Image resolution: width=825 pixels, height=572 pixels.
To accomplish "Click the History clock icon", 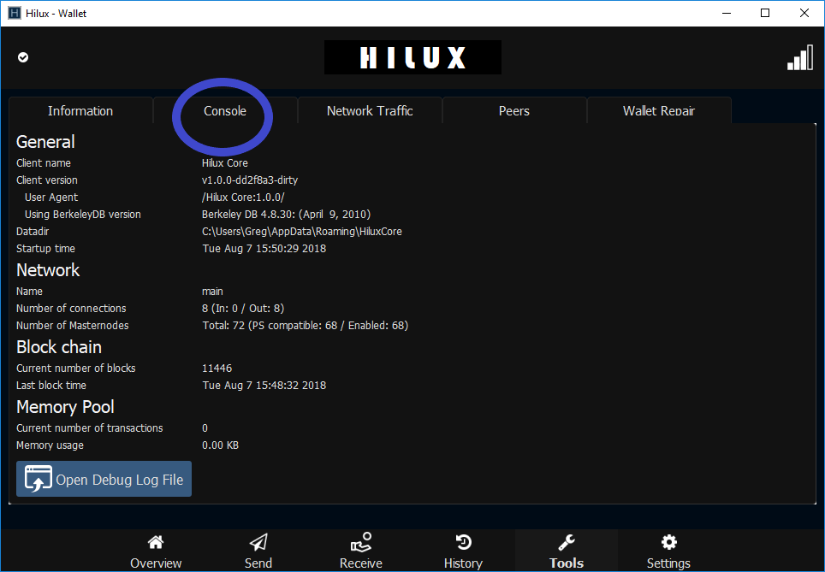I will [463, 541].
